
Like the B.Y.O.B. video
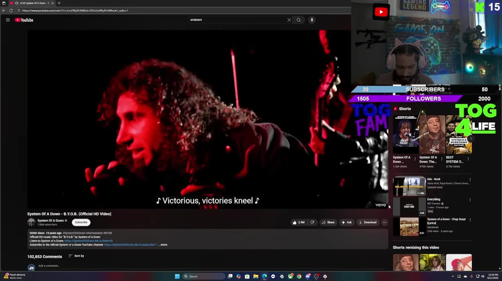click(x=298, y=222)
